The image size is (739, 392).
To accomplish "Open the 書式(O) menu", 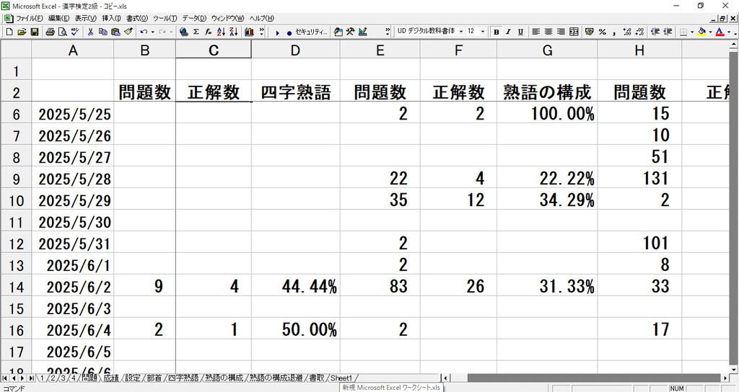I will coord(136,18).
